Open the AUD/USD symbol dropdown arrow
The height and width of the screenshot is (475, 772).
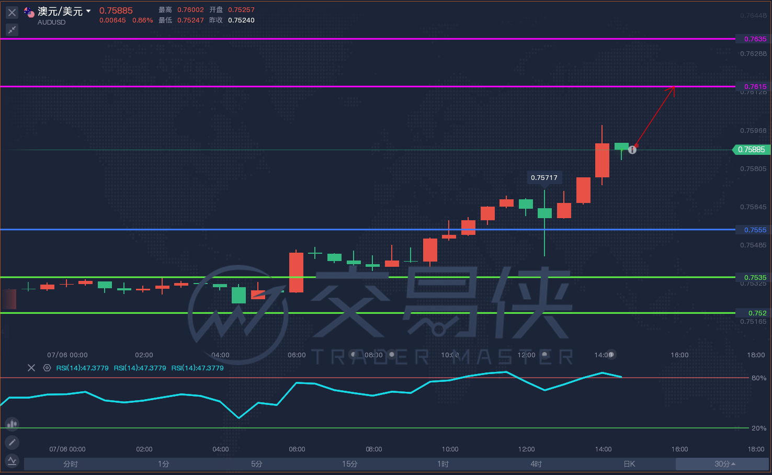tap(88, 11)
